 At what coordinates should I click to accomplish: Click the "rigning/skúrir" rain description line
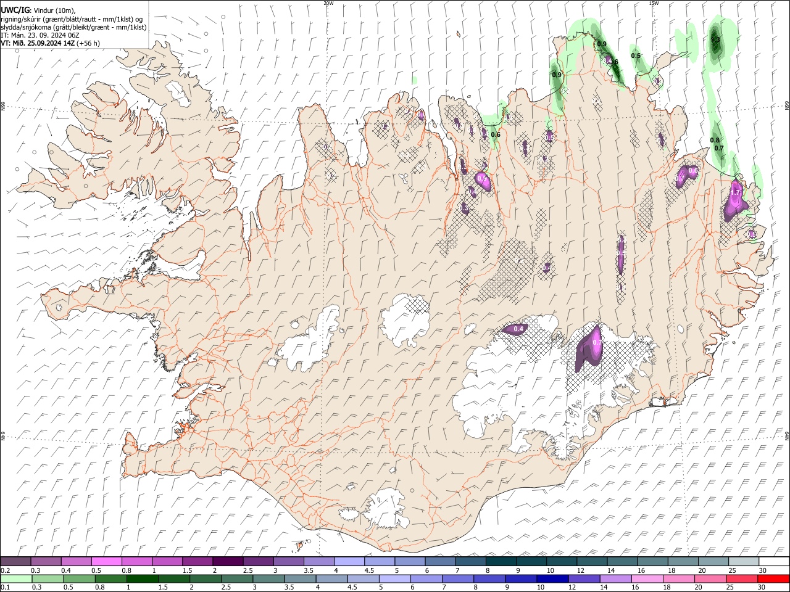(x=72, y=19)
